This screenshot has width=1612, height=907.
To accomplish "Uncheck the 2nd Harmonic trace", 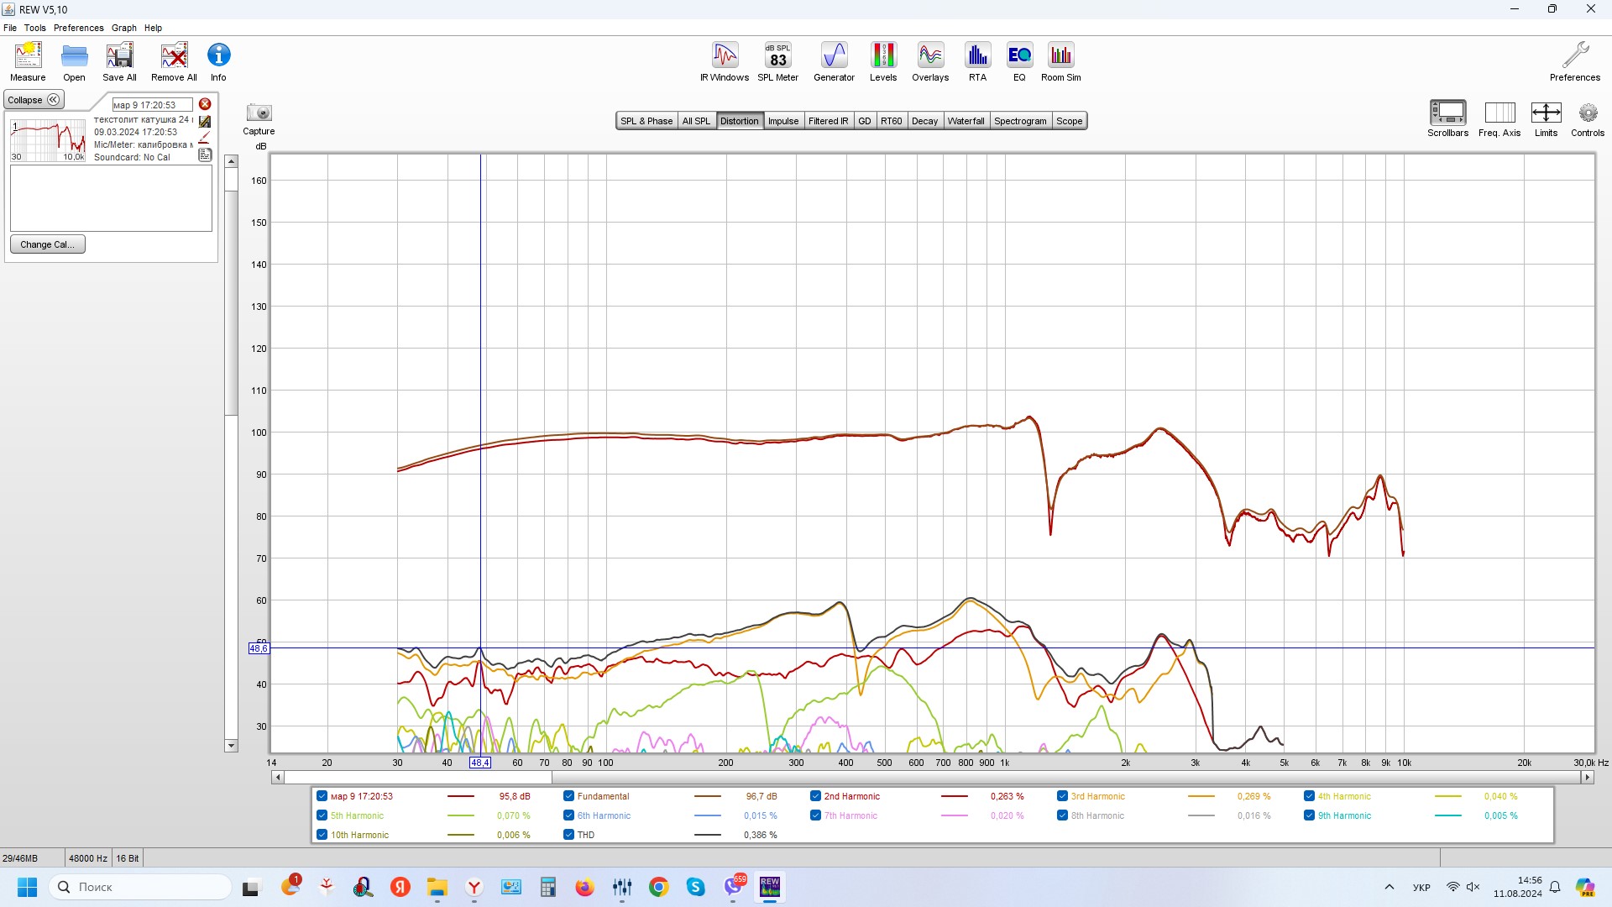I will point(815,796).
